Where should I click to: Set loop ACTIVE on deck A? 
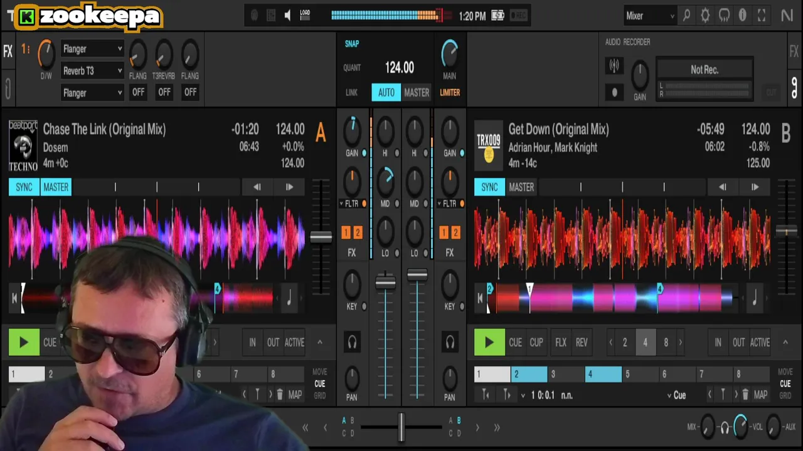[x=295, y=343]
